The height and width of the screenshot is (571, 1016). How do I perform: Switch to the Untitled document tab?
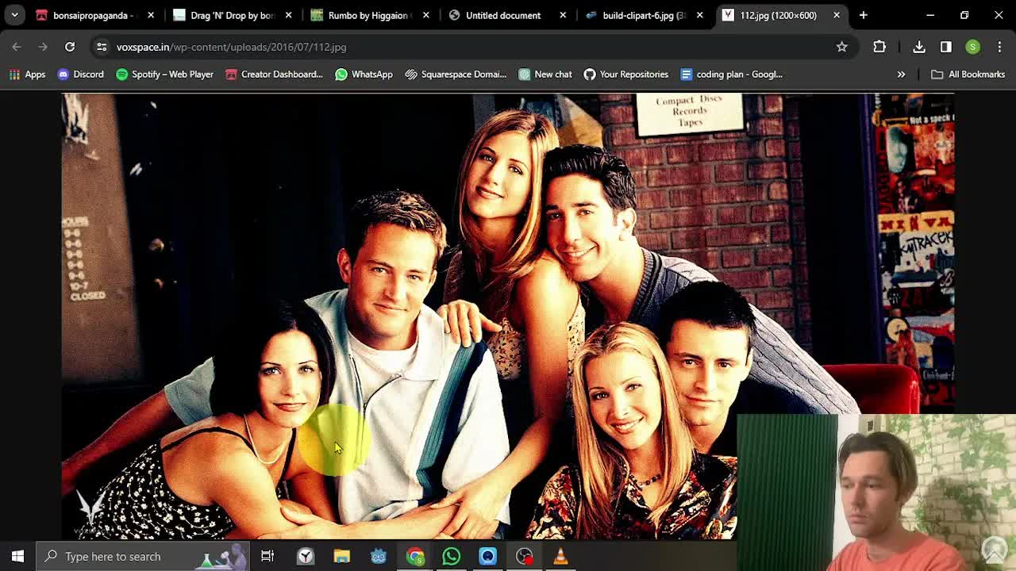click(x=508, y=15)
